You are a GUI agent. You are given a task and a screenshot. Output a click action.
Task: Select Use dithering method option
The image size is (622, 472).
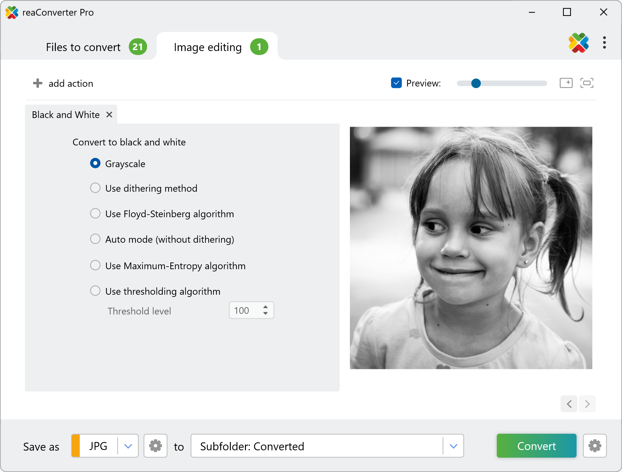[x=95, y=188]
